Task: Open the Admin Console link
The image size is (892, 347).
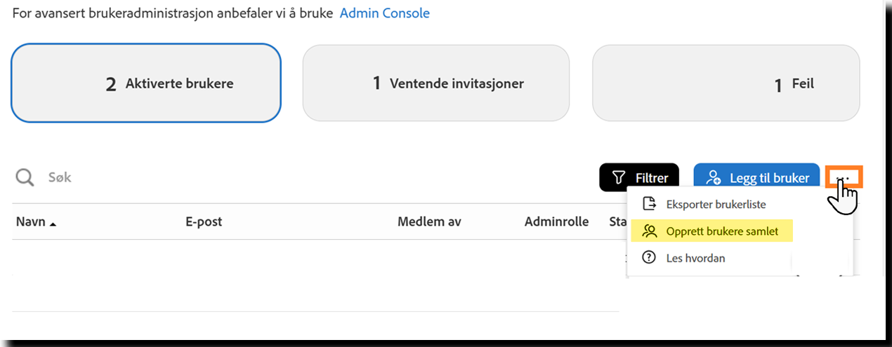Action: [x=384, y=13]
